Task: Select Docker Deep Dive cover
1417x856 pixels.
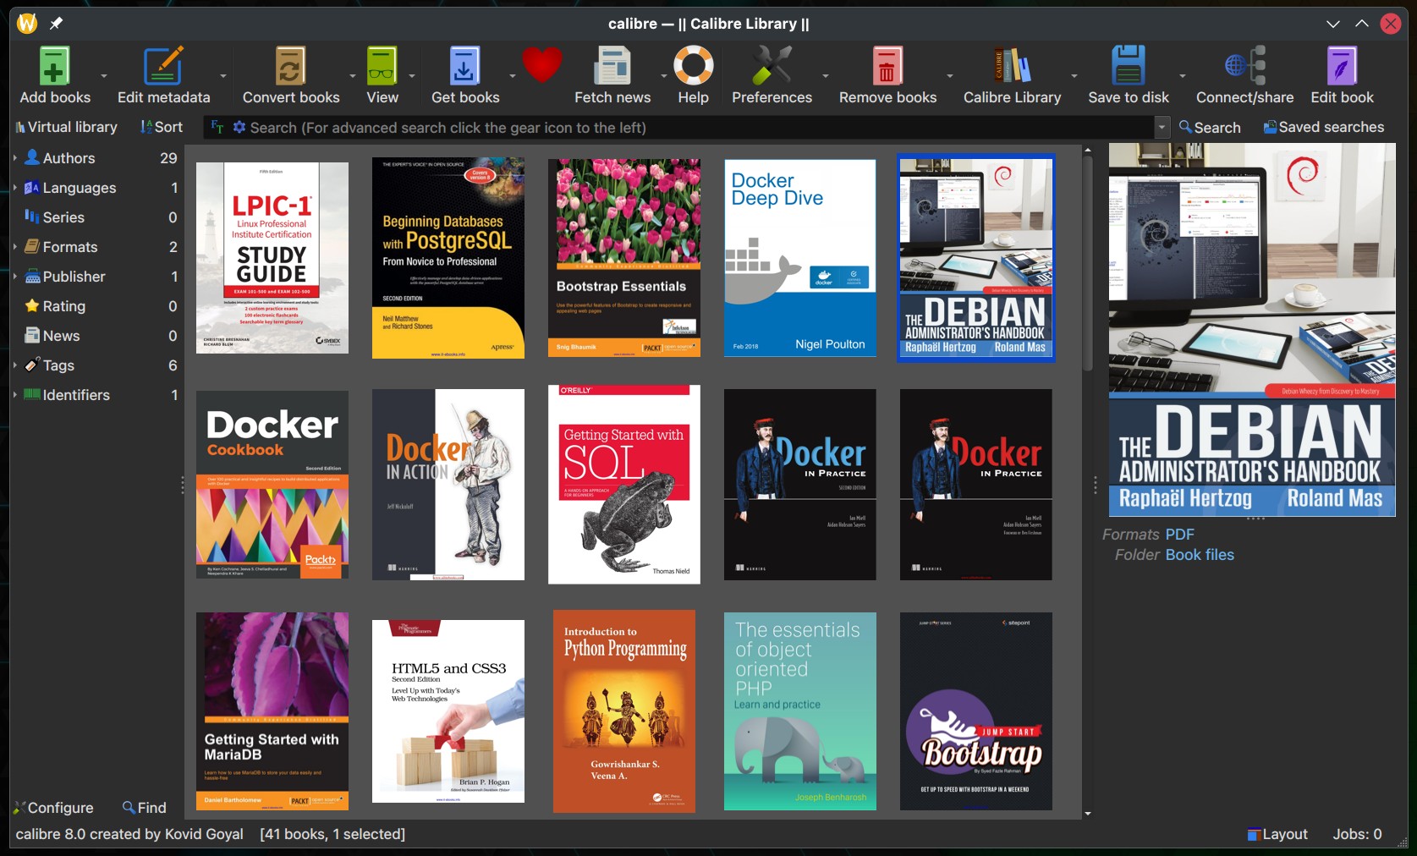Action: 800,258
